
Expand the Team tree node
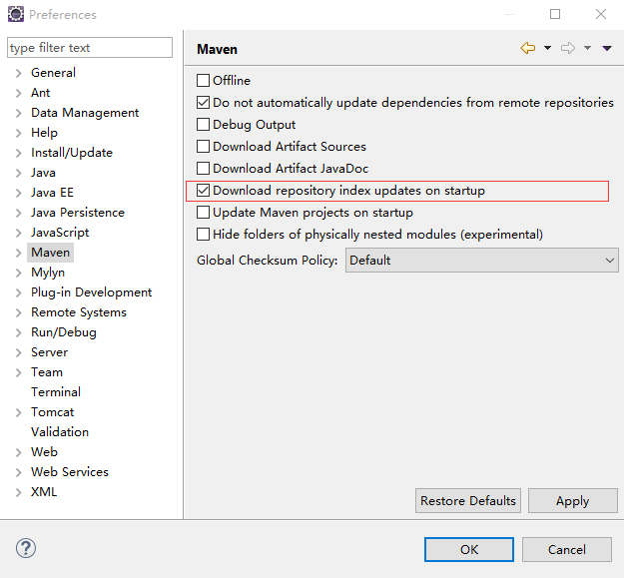18,372
